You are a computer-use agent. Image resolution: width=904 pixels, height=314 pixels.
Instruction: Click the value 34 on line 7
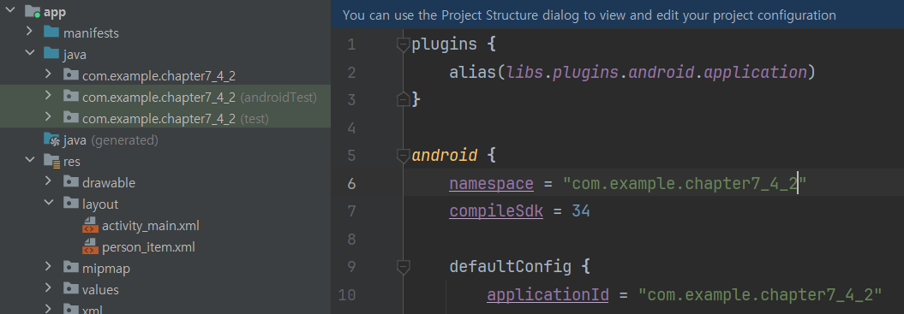point(581,211)
